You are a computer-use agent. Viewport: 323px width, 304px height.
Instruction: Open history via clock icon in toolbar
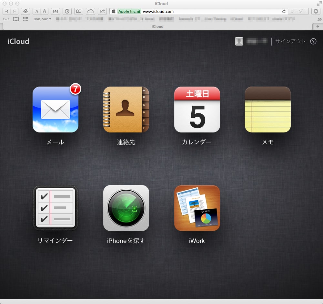pyautogui.click(x=67, y=11)
